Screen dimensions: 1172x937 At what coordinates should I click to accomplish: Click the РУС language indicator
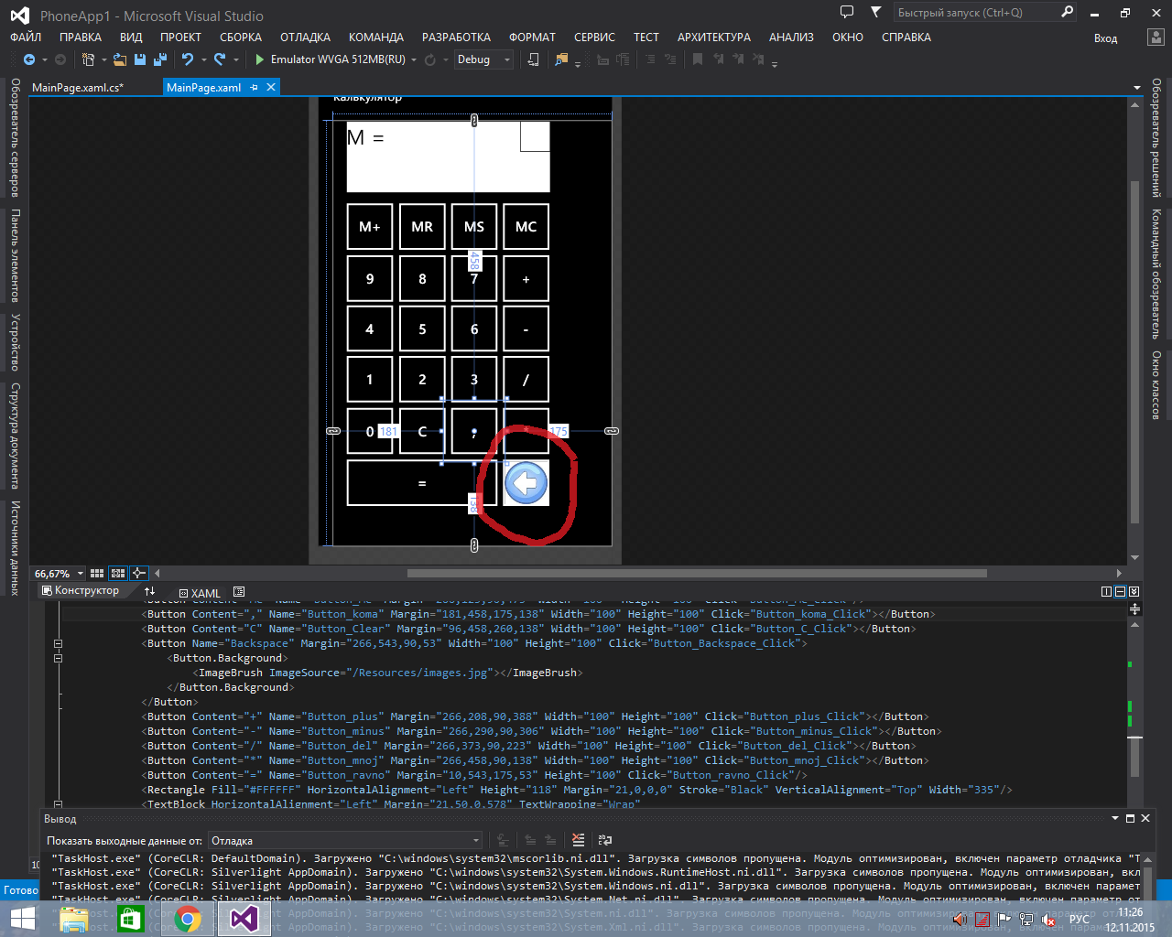tap(1080, 920)
